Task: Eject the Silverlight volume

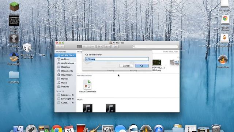Action: pos(73,99)
